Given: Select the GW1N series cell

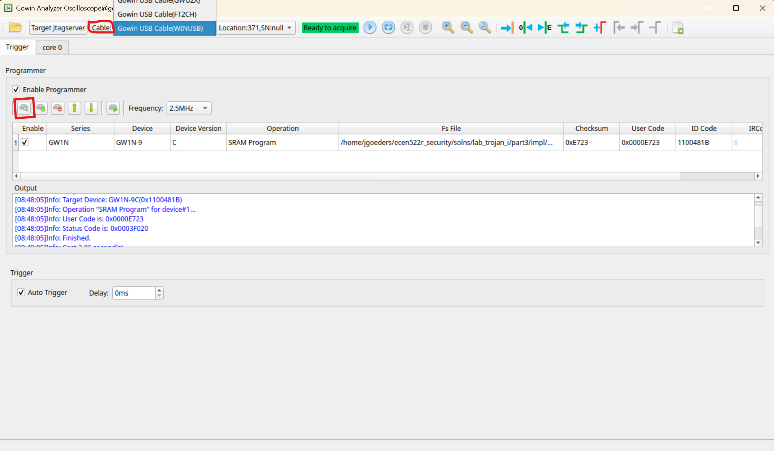Looking at the screenshot, I should (80, 142).
